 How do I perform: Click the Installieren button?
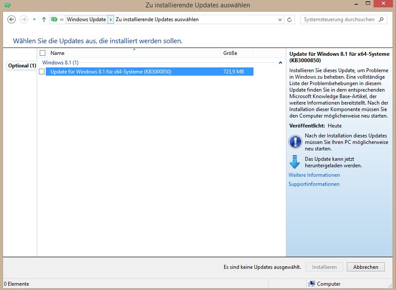click(324, 267)
